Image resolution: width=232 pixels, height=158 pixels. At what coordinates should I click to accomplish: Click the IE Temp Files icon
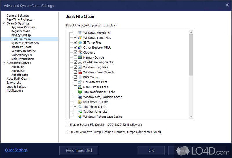pyautogui.click(x=80, y=43)
